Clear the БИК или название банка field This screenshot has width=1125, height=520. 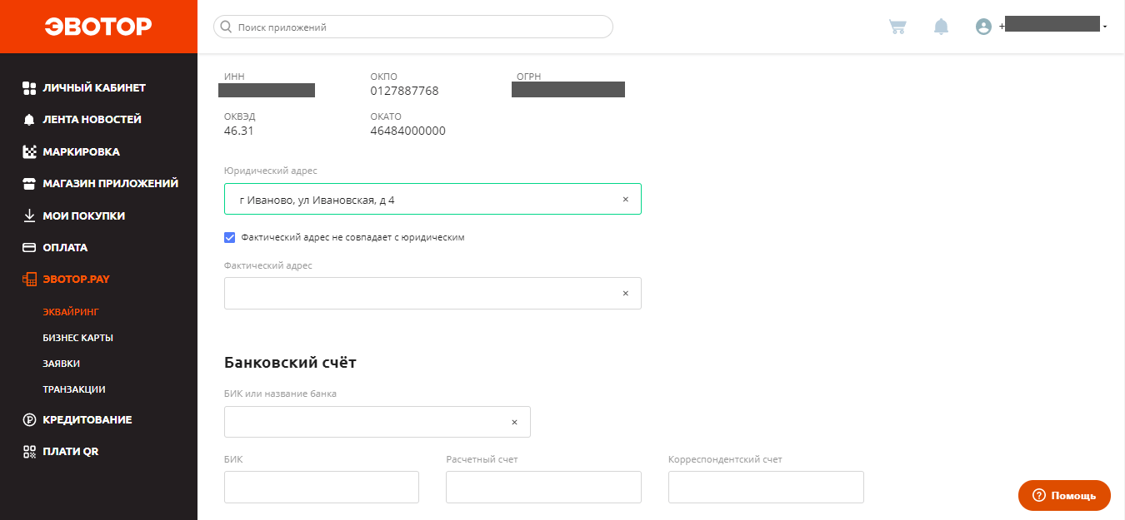[x=514, y=422]
